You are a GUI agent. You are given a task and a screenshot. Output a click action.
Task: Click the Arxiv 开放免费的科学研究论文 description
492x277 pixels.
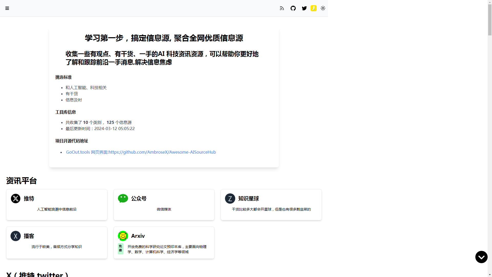(x=167, y=249)
